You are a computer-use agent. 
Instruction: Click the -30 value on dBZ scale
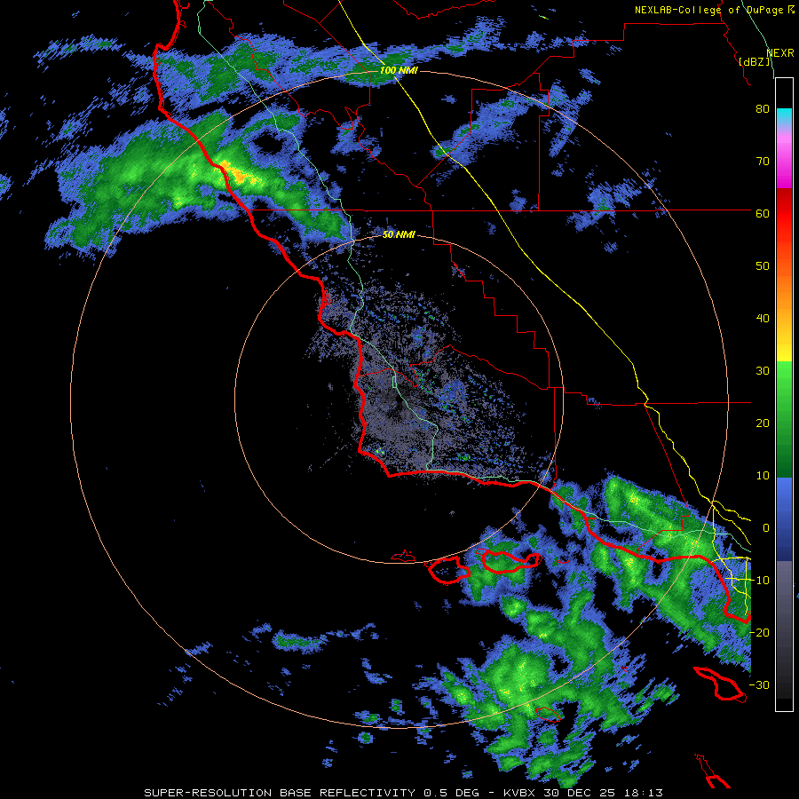point(759,684)
